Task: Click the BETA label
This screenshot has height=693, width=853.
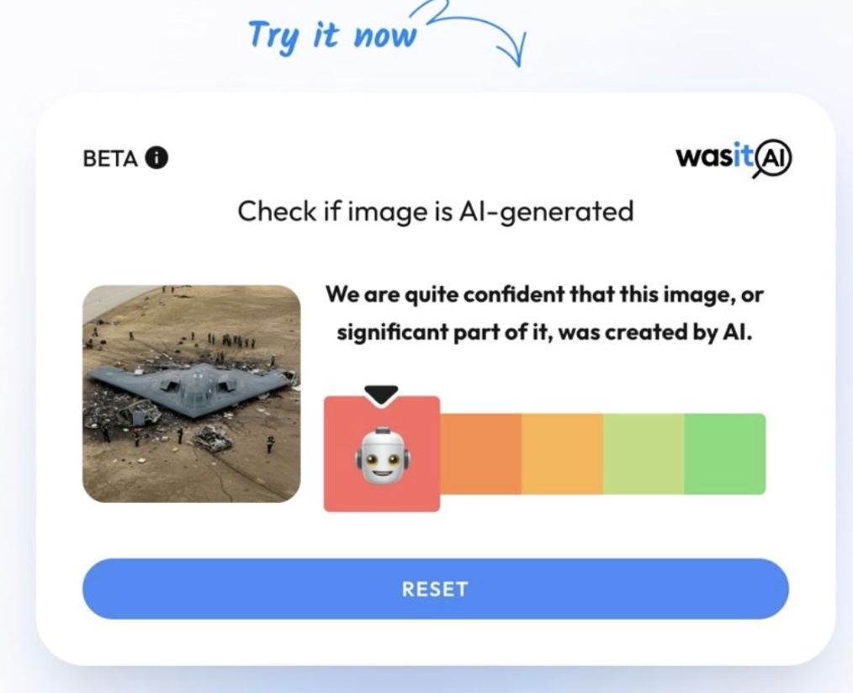Action: pos(110,159)
